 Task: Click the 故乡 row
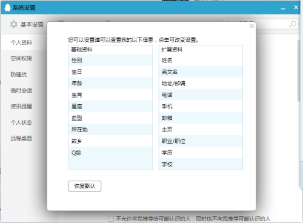(x=110, y=141)
